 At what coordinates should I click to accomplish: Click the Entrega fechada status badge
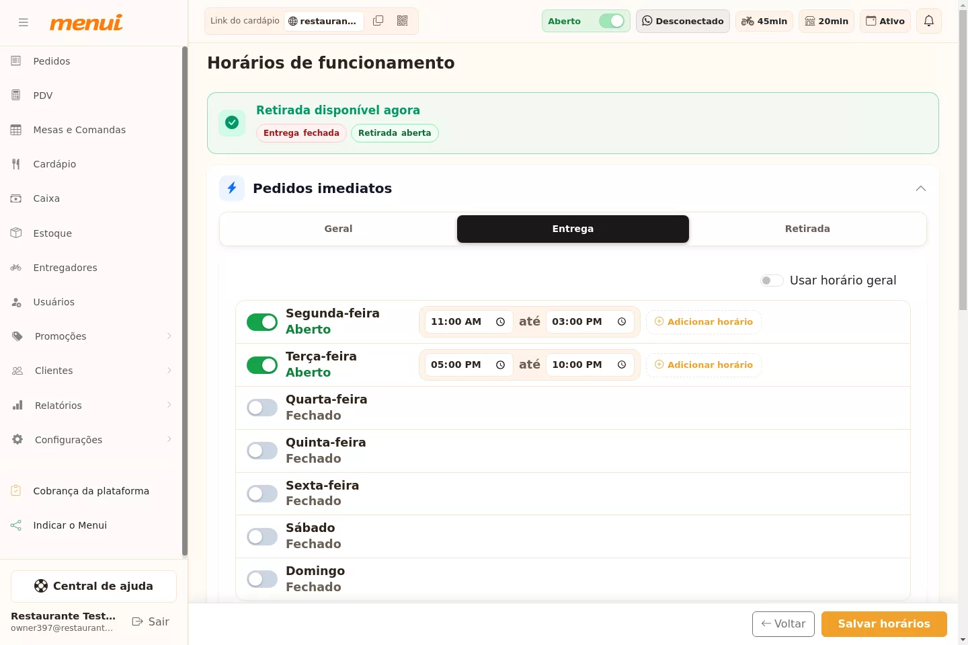click(x=301, y=133)
